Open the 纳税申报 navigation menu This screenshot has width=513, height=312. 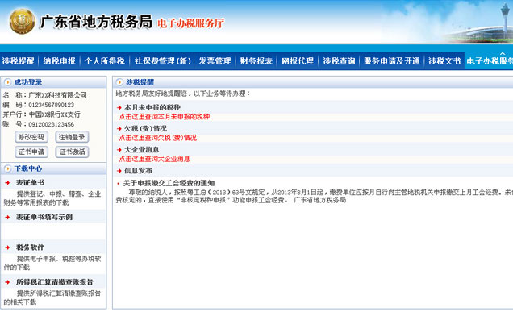pos(60,61)
